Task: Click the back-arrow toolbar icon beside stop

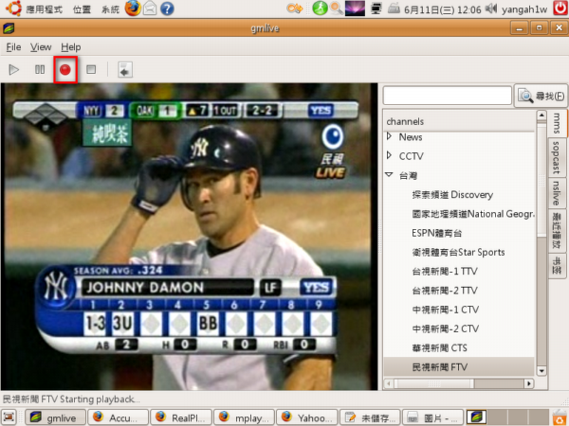Action: pos(125,69)
